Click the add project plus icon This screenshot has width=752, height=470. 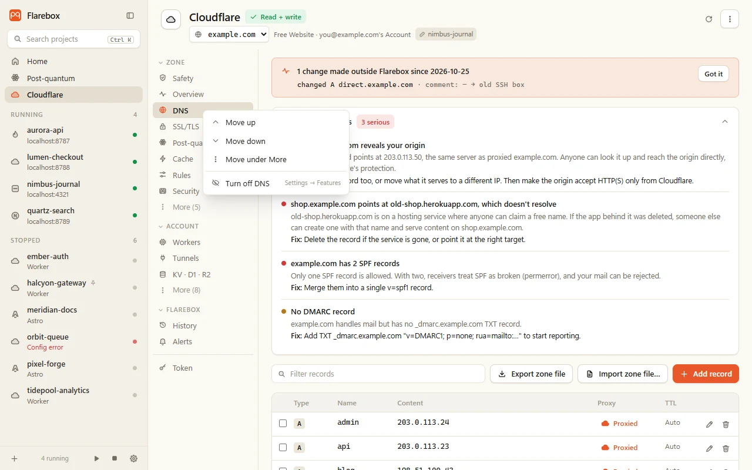15,458
